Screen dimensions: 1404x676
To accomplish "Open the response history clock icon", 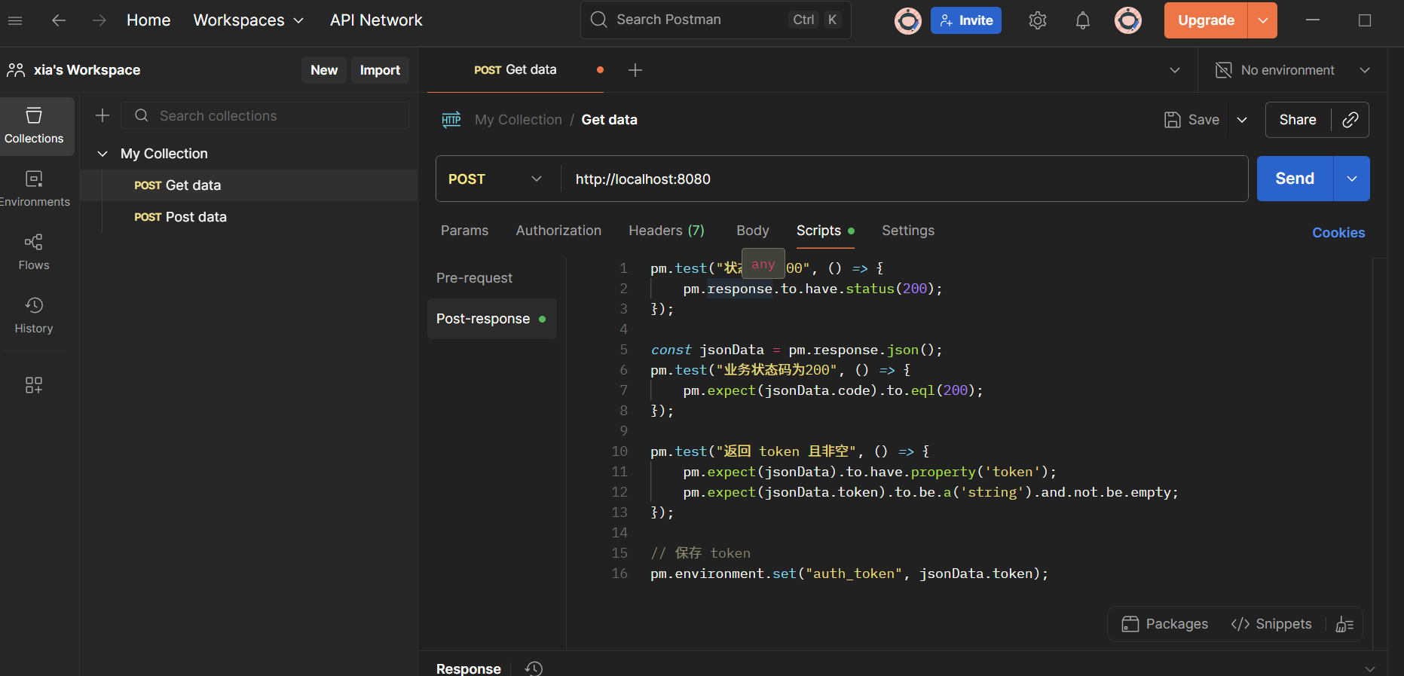I will click(534, 668).
